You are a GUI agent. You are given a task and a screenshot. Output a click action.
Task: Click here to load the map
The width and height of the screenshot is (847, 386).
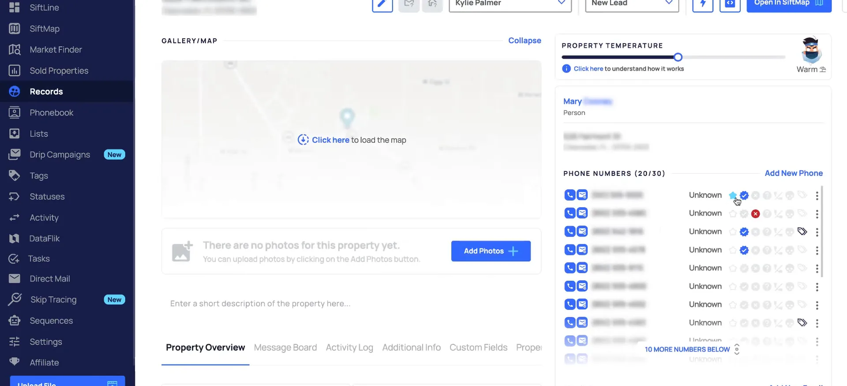[330, 140]
